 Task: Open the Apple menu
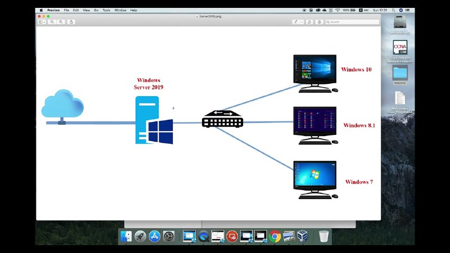point(41,10)
